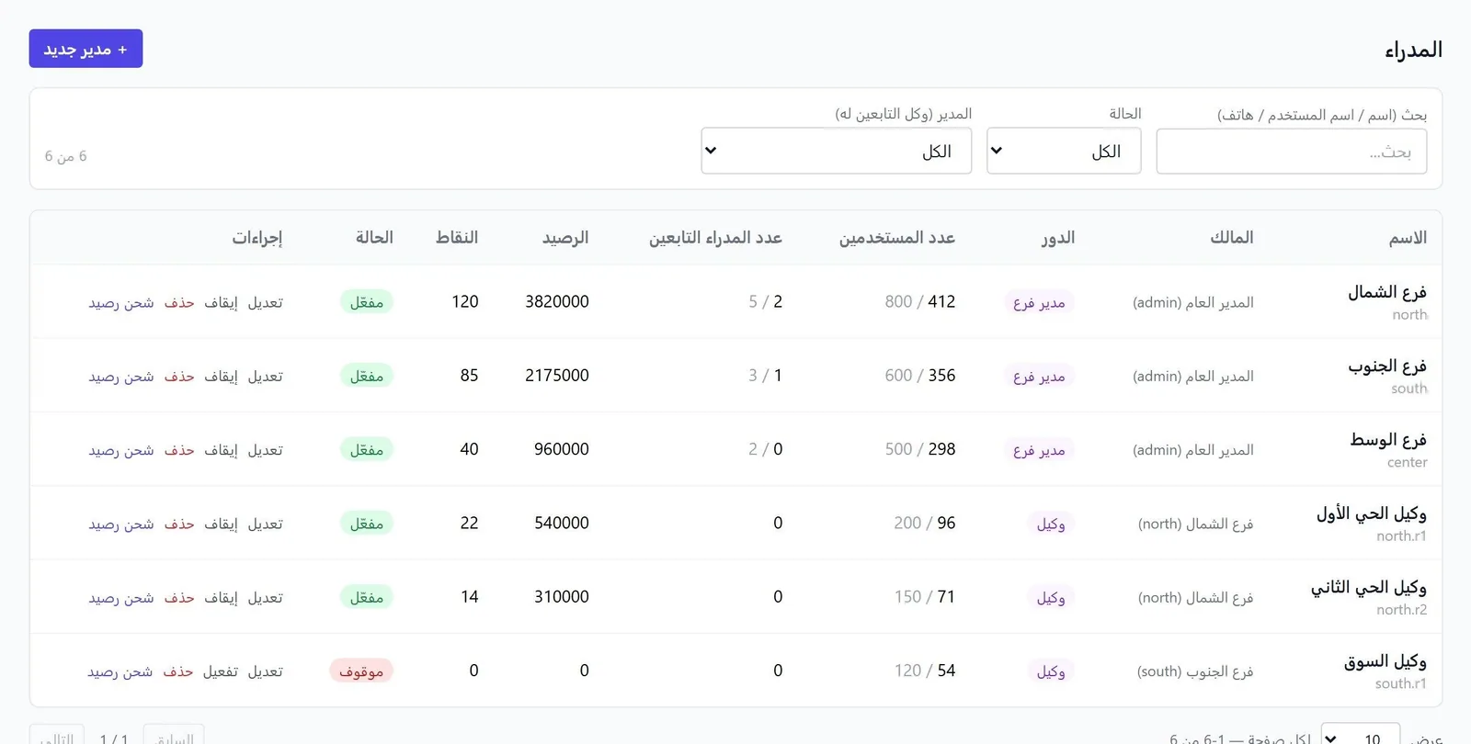This screenshot has height=744, width=1471.
Task: Click the 'مدير فرع' role badge of فرع الوسط
Action: point(1039,450)
